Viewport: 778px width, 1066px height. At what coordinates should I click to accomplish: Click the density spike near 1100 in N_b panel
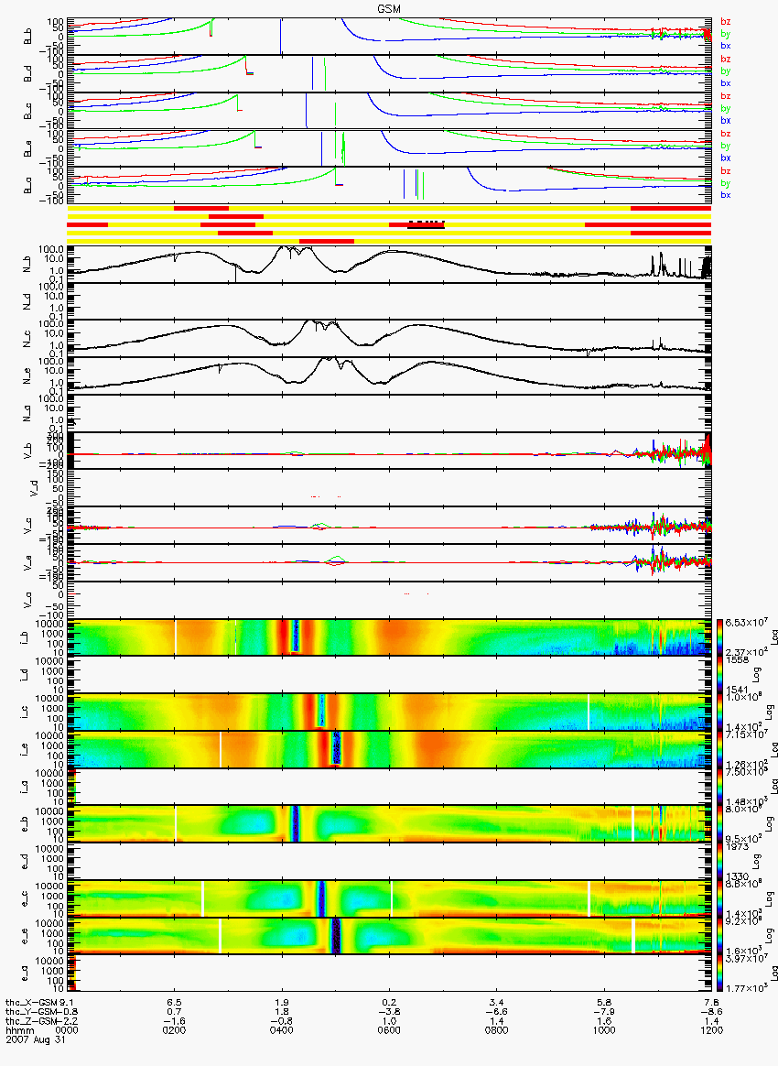661,263
